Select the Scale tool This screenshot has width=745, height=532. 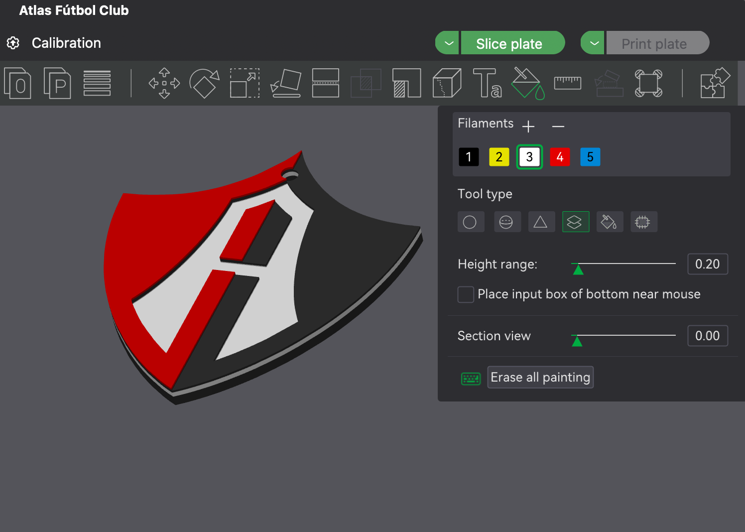pyautogui.click(x=245, y=83)
